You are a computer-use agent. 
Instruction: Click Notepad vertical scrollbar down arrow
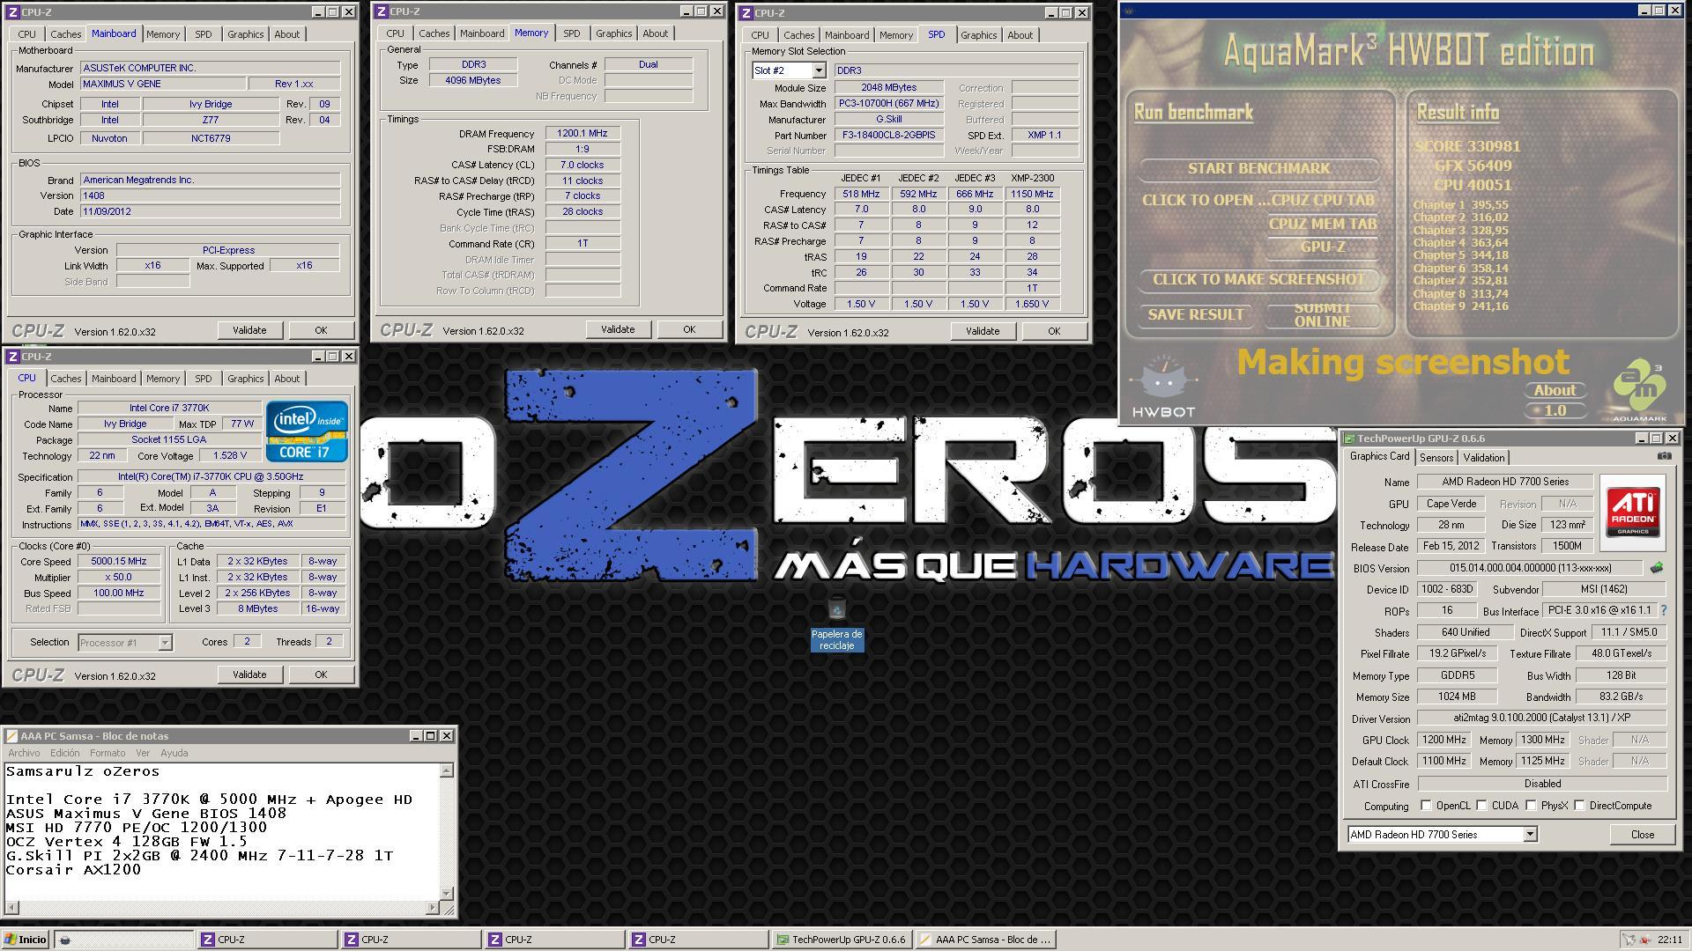pyautogui.click(x=446, y=893)
